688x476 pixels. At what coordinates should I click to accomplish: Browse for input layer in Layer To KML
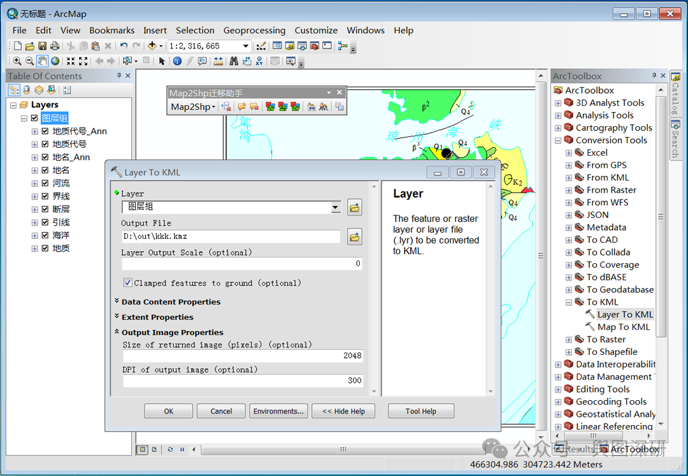pyautogui.click(x=355, y=207)
